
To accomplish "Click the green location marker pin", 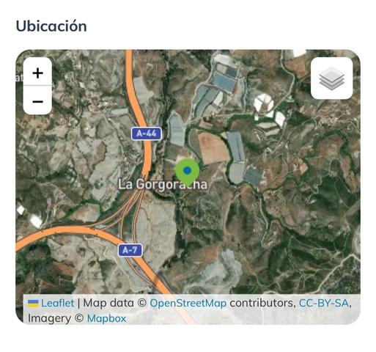I will 188,172.
